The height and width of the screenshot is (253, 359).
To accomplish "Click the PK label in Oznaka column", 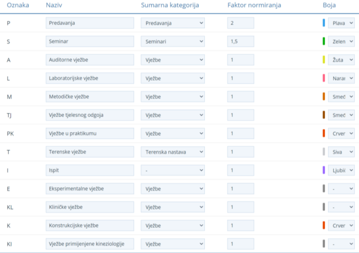I will (x=10, y=134).
